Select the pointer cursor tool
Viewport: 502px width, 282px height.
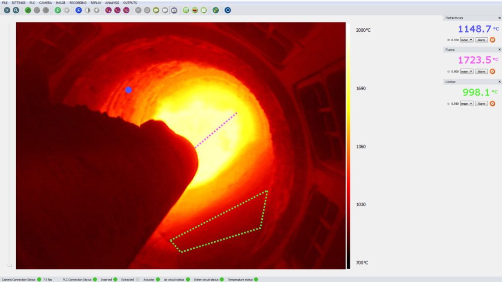pos(7,10)
